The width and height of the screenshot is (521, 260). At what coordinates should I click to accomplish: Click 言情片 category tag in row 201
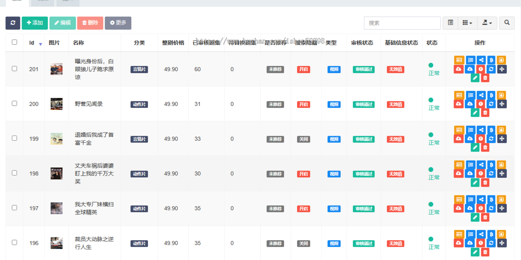(x=139, y=69)
